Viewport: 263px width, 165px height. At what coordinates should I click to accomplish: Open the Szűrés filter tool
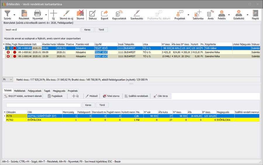8,15
